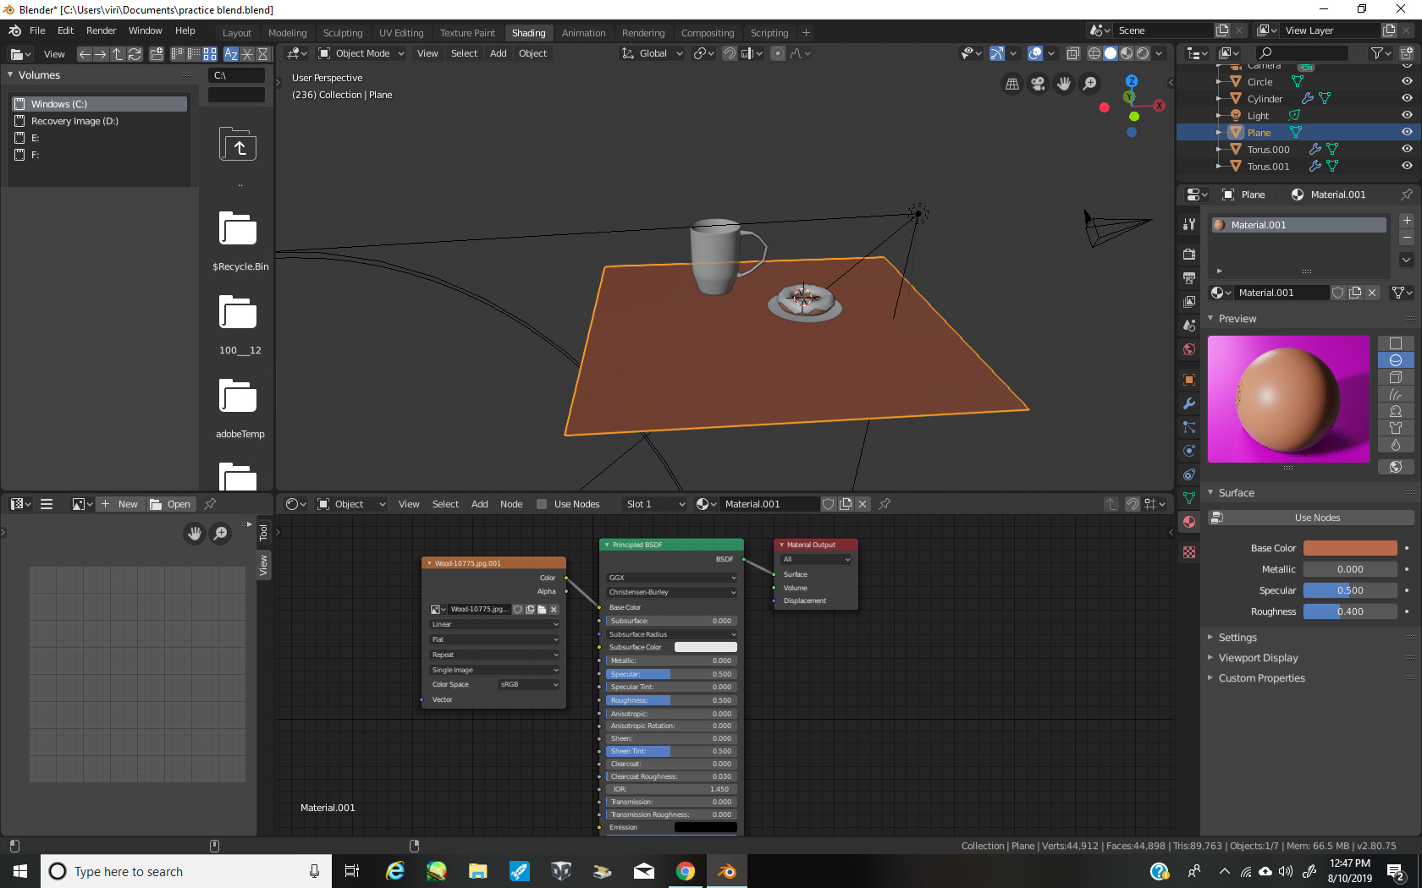Hide the Torus.000 object in the outliner
Image resolution: width=1422 pixels, height=888 pixels.
click(1407, 149)
